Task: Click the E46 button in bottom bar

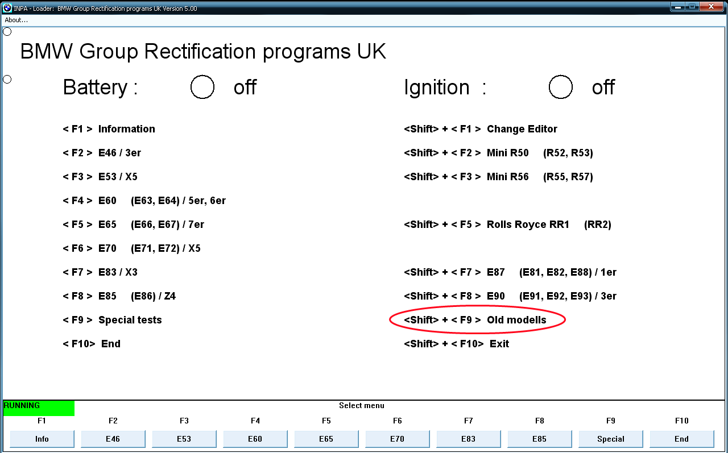Action: coord(113,439)
